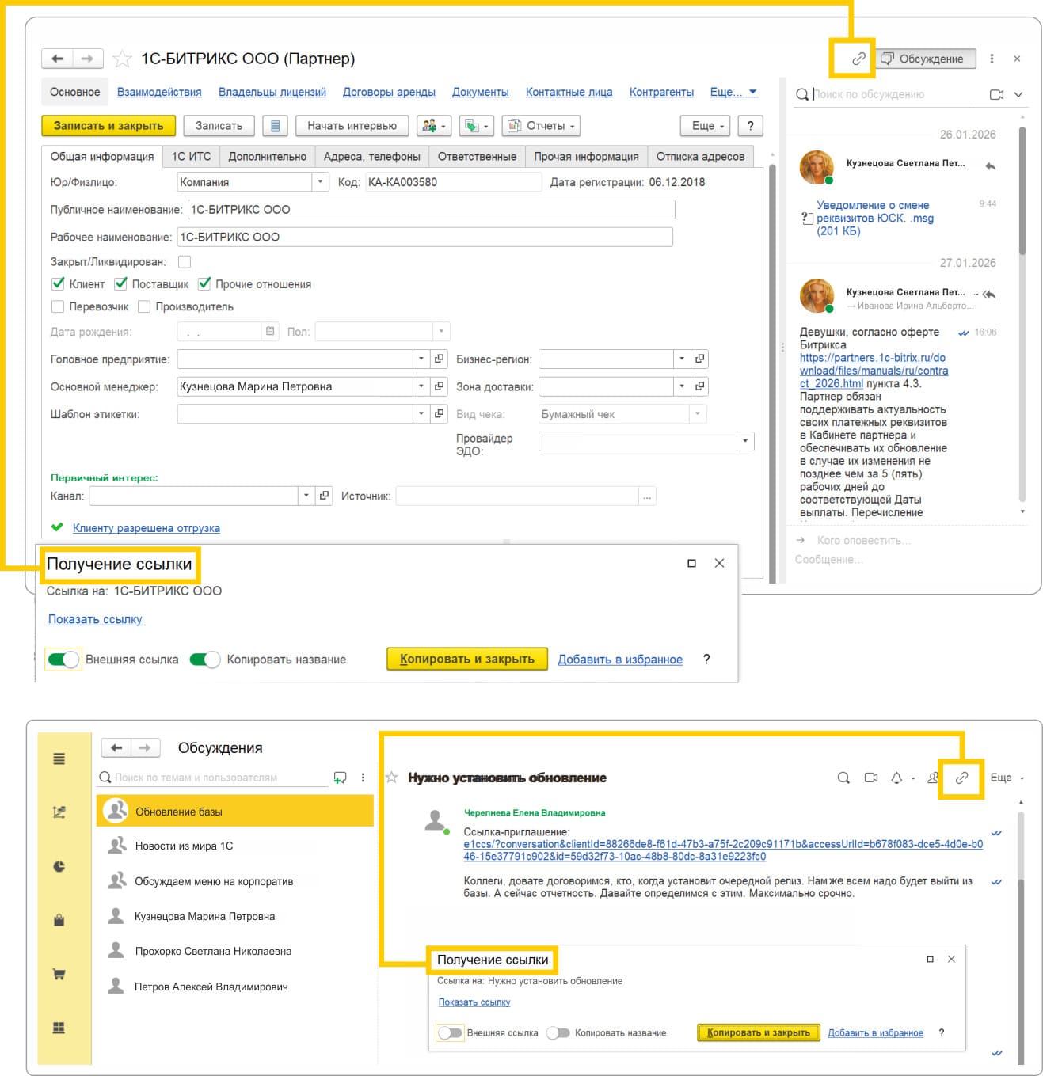1043x1076 pixels.
Task: Mark 1С-БИТРИКС ООО partner as favorite with the star
Action: (x=122, y=59)
